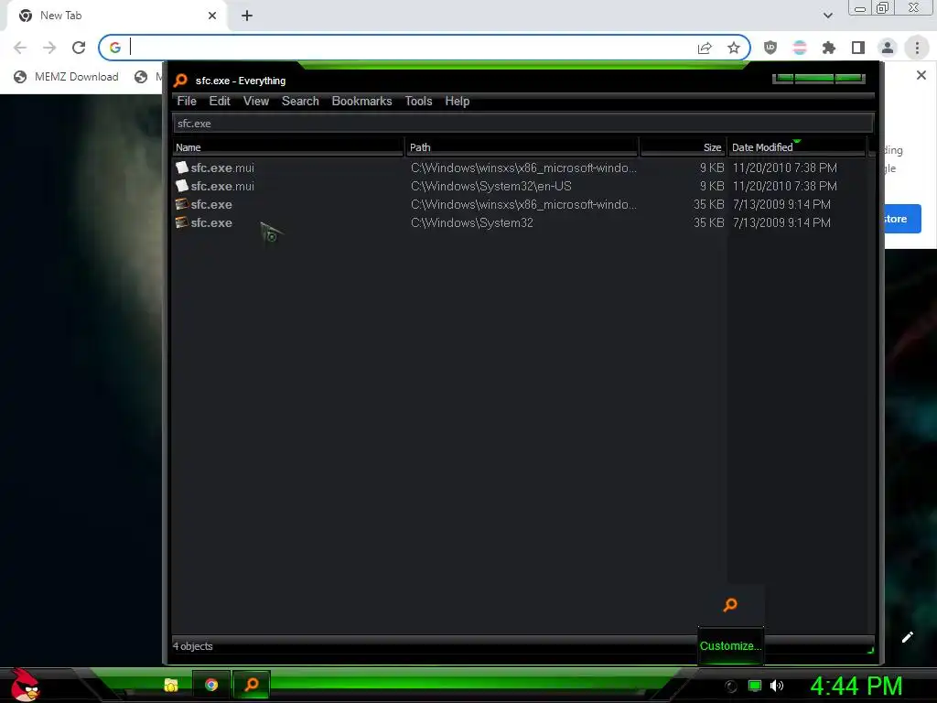Sort results by Name column header
Screen dimensions: 937x703
pos(288,147)
